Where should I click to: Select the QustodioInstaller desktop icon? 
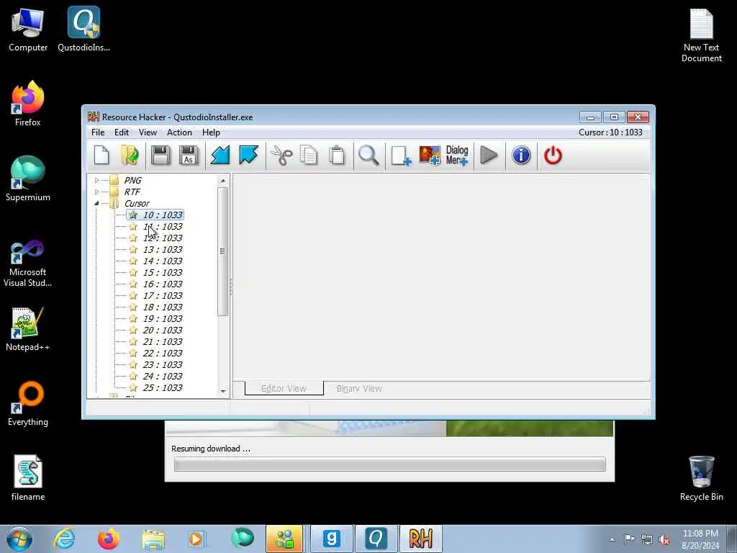(x=83, y=30)
